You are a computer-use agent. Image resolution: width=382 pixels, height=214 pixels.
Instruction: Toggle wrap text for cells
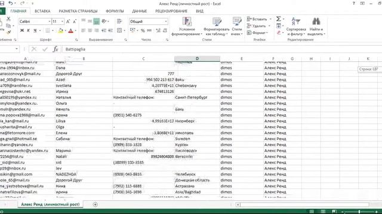[119, 21]
